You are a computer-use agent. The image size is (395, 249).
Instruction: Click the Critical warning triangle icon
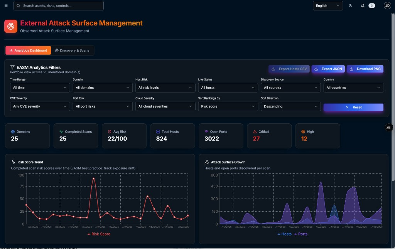(x=255, y=132)
